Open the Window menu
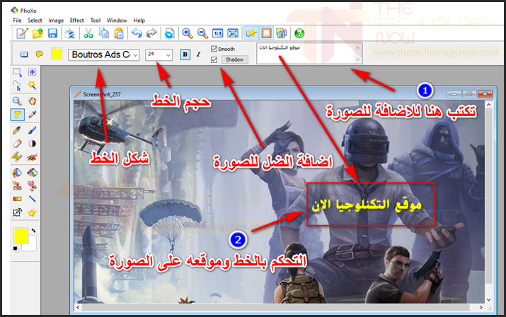 pos(117,21)
